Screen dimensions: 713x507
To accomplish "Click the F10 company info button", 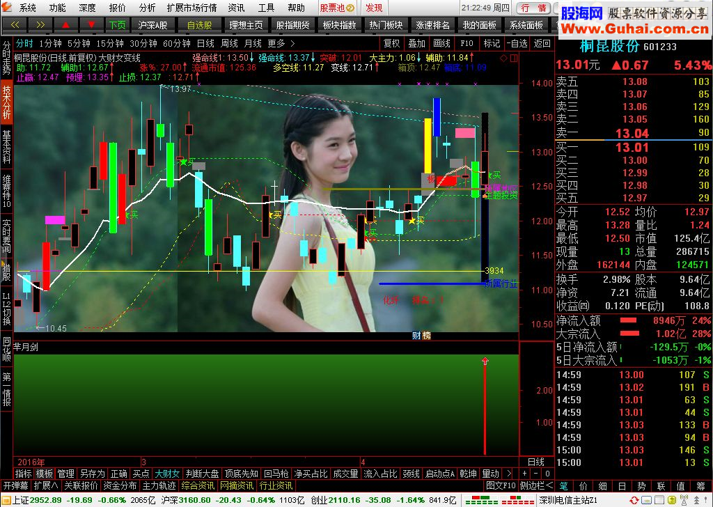I will (467, 44).
